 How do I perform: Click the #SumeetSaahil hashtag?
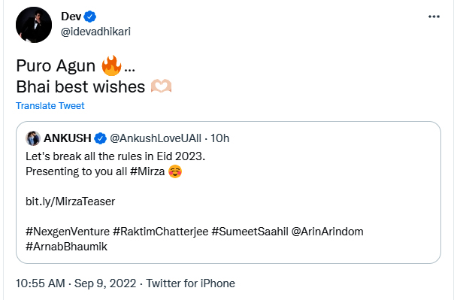click(x=250, y=232)
